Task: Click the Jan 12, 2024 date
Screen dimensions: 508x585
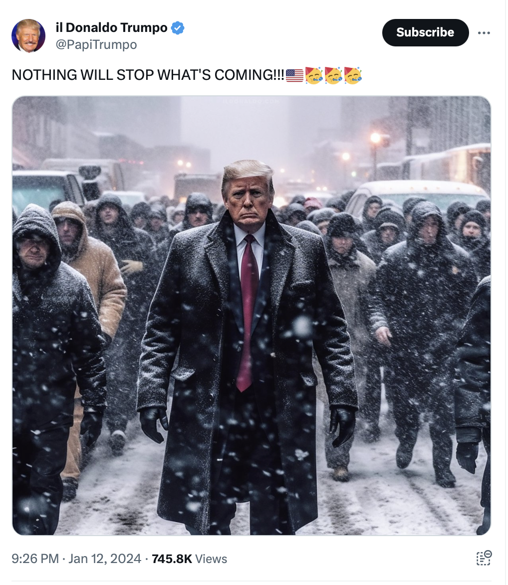Action: tap(105, 559)
